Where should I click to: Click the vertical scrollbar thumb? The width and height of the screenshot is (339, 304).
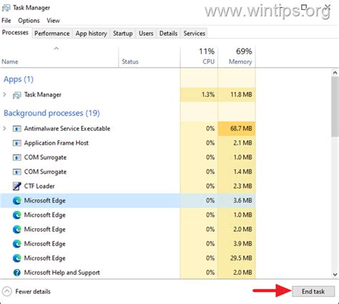(x=335, y=107)
